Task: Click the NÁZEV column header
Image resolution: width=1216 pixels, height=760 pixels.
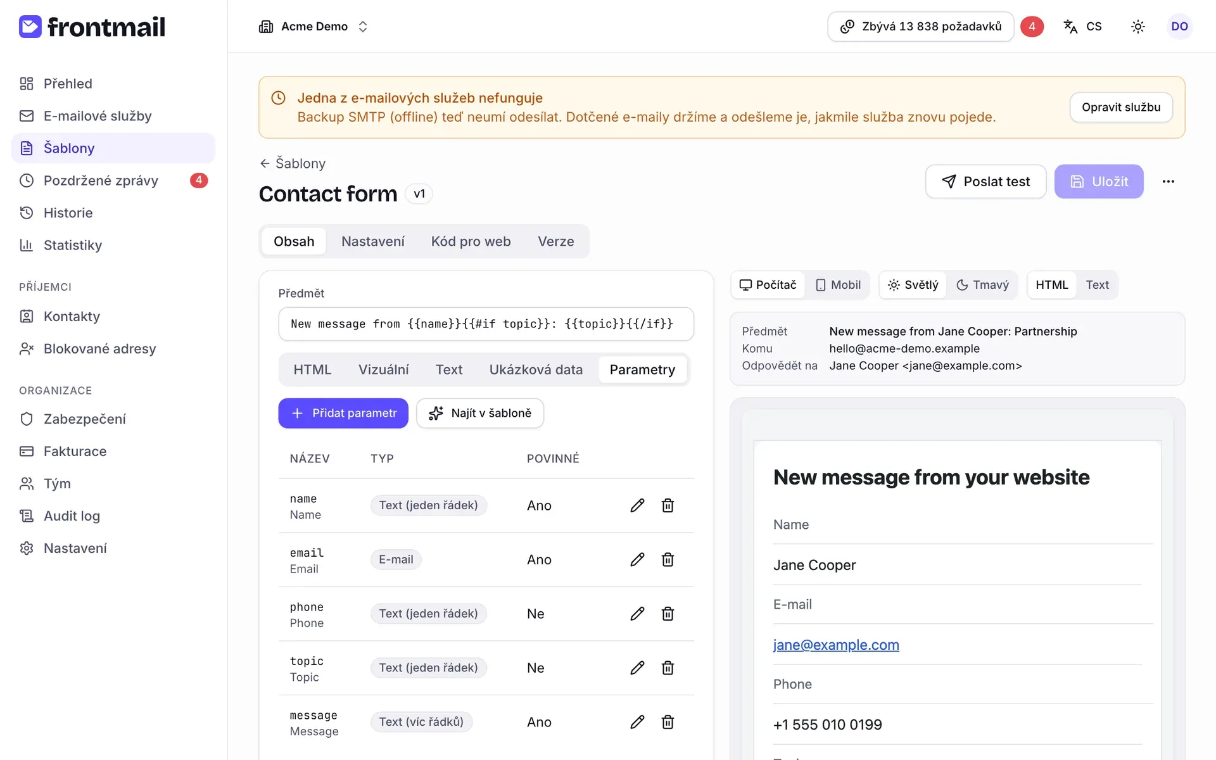Action: [x=310, y=459]
